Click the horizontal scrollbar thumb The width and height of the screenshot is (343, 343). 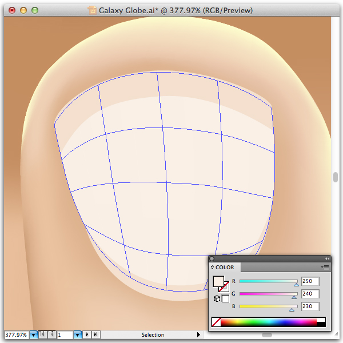click(266, 335)
